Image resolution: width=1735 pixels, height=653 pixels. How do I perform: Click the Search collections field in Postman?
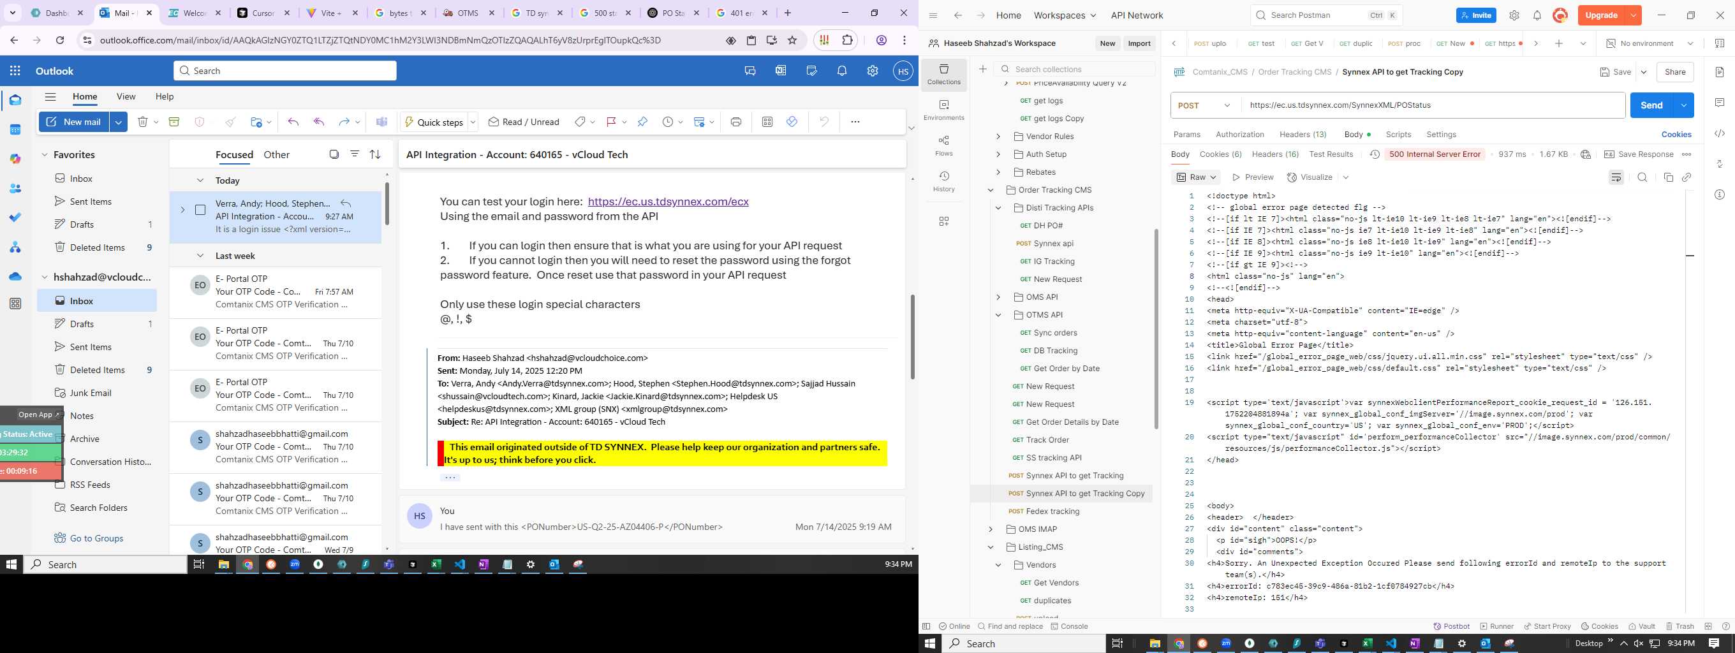pos(1075,70)
